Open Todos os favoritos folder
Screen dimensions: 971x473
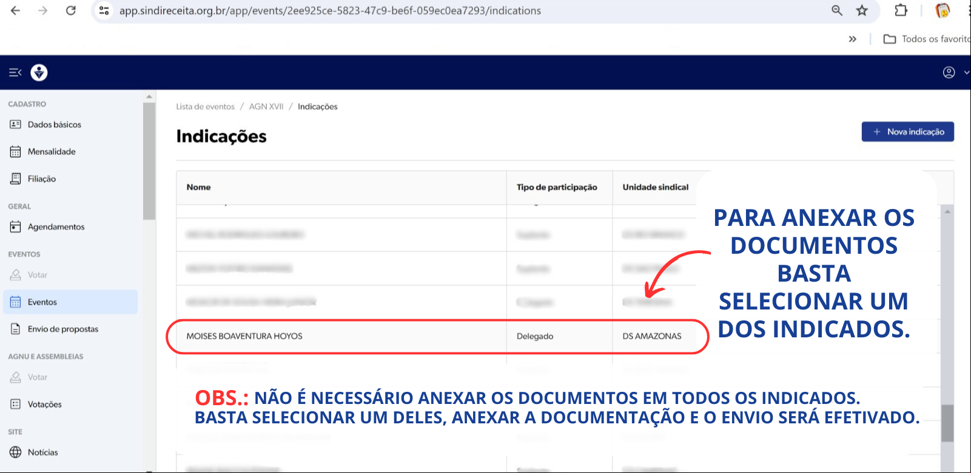[x=927, y=39]
